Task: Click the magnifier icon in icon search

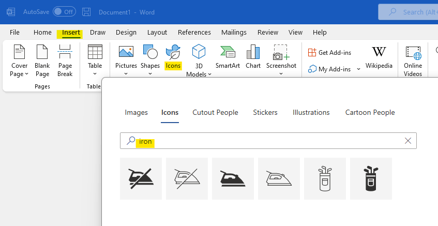Action: pos(130,141)
